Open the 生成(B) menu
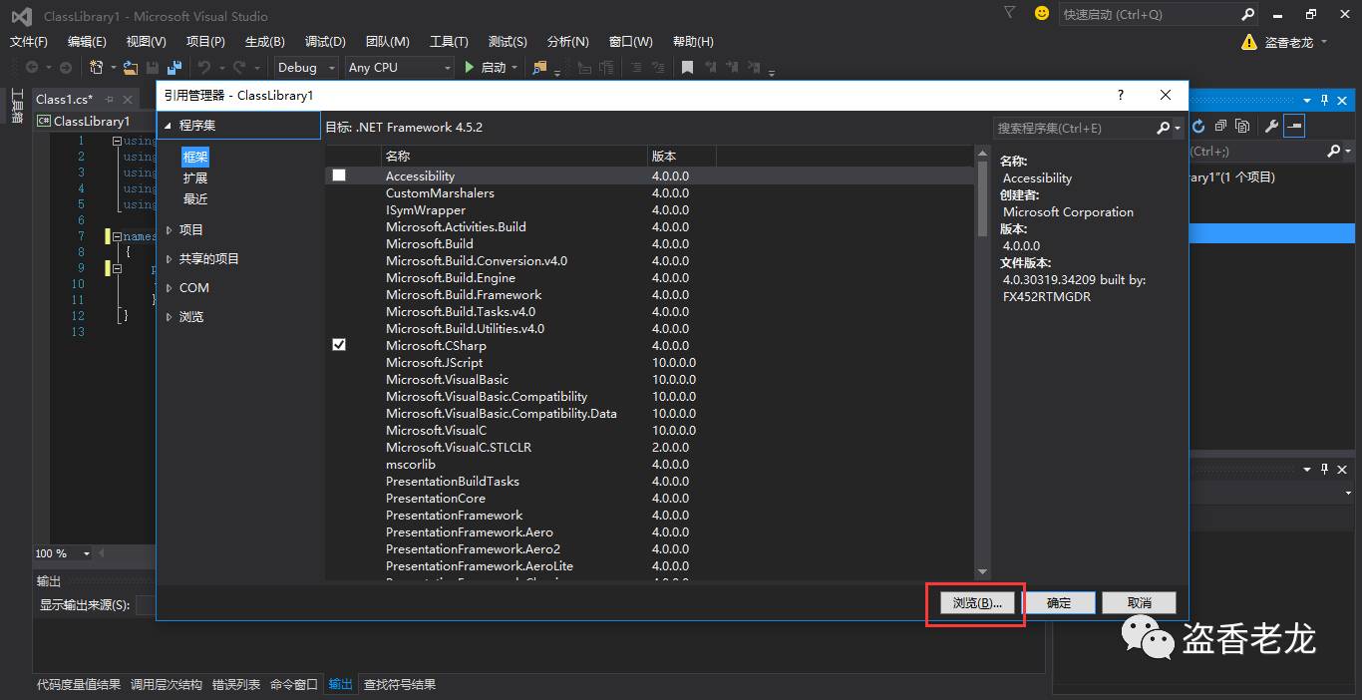Viewport: 1362px width, 700px height. [x=265, y=42]
